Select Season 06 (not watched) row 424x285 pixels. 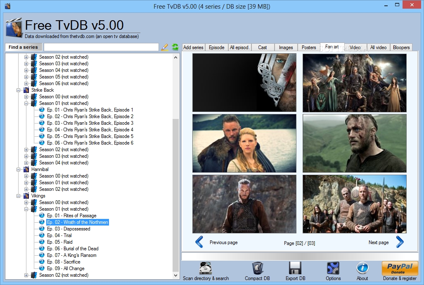click(x=64, y=83)
